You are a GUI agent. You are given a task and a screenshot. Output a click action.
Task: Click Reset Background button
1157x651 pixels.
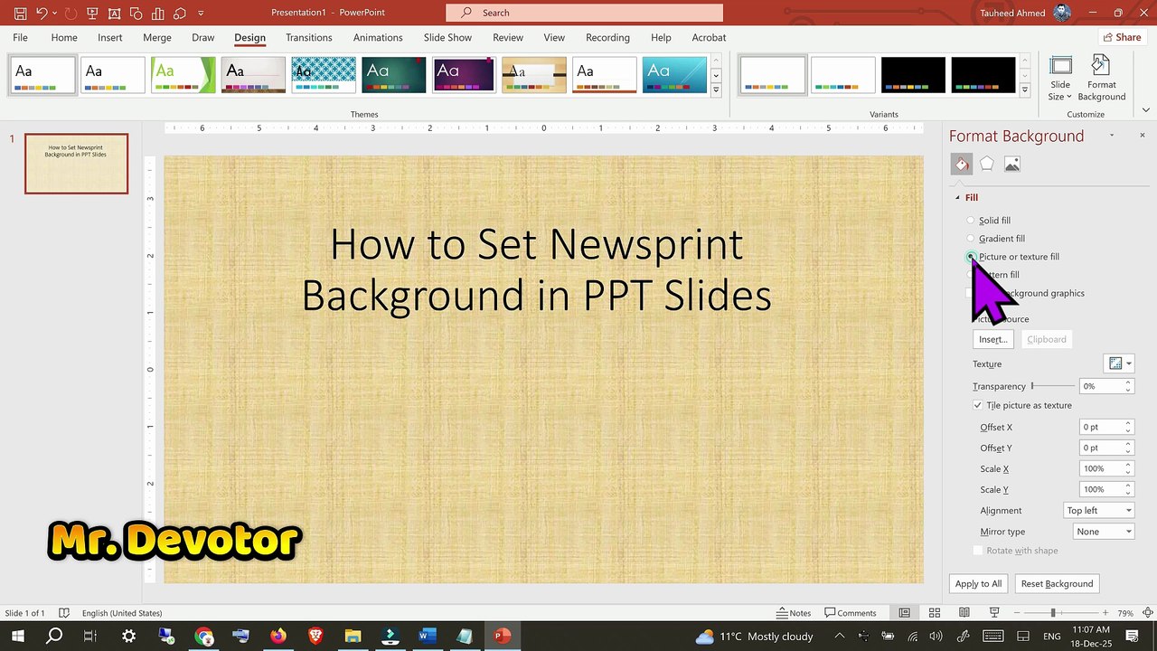coord(1057,584)
